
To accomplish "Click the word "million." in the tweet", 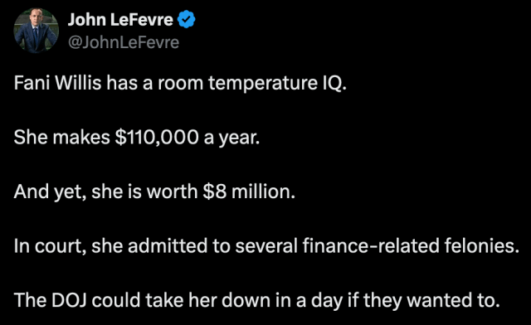I will (x=264, y=192).
